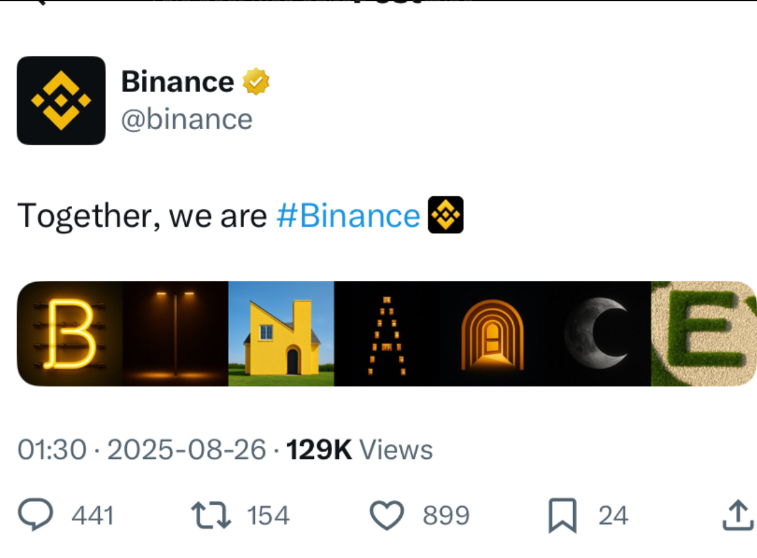View the lit windows letter A image
Viewport: 757px width, 558px height.
click(387, 334)
